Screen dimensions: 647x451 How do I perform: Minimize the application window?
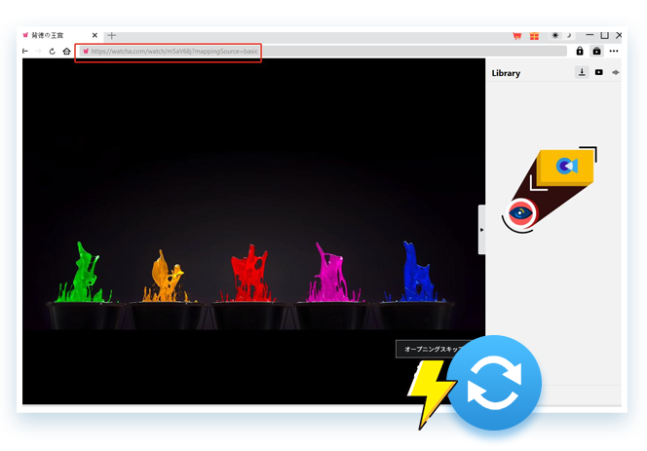(590, 35)
